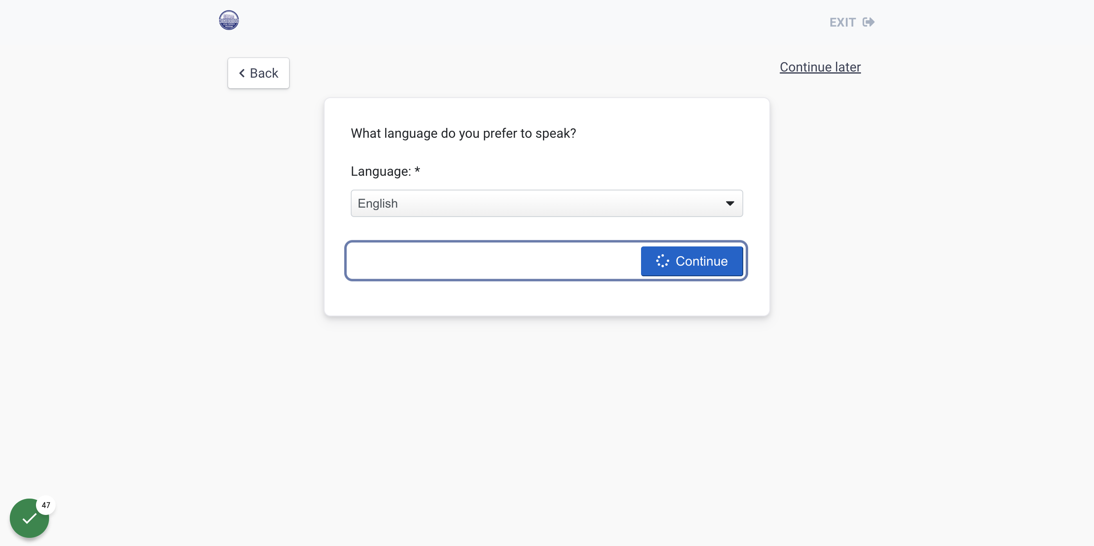Click the word Continue on the button

(702, 261)
